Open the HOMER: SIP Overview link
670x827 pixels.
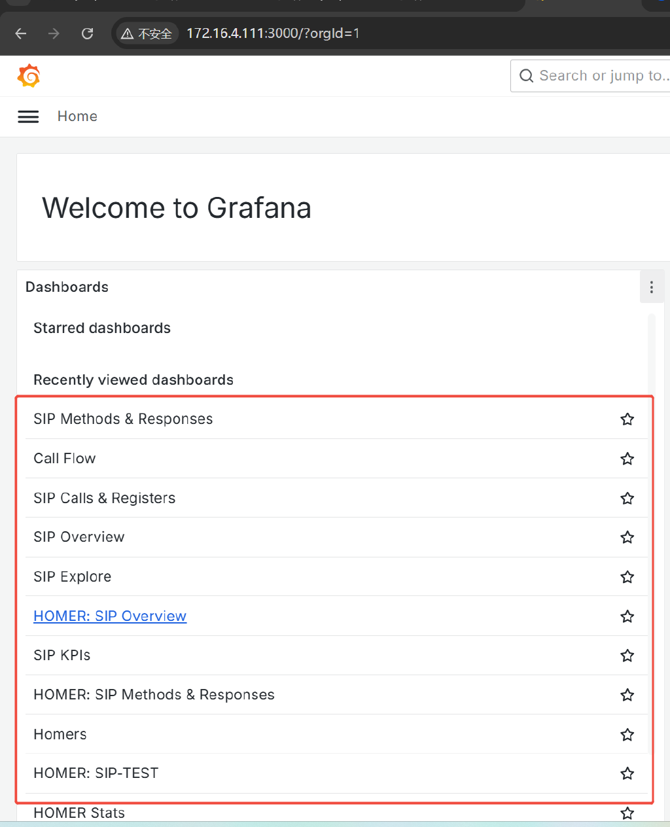click(x=110, y=616)
